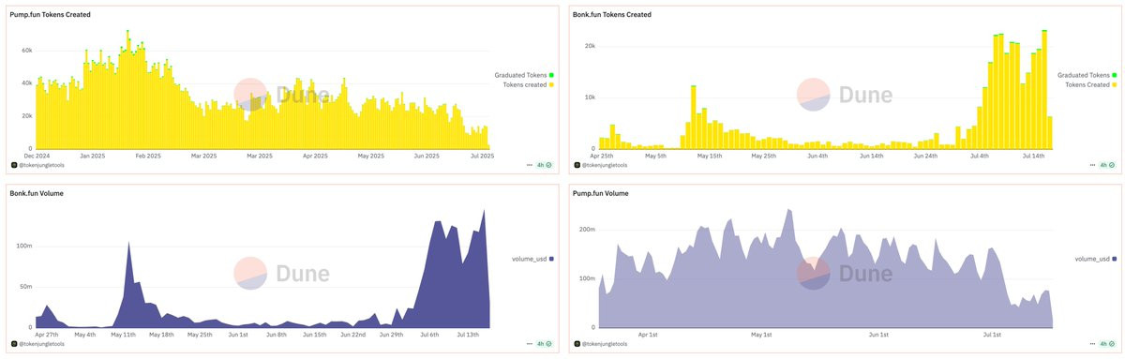The image size is (1125, 359).
Task: Click the Pump.fun Volume chart title
Action: 600,193
